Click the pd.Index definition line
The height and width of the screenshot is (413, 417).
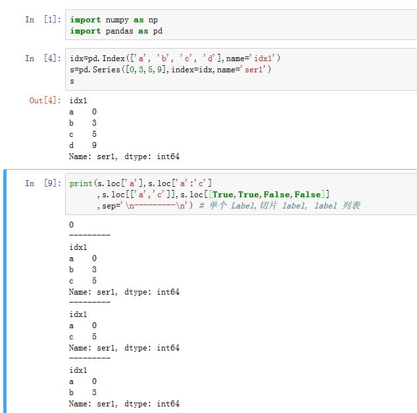click(x=175, y=59)
